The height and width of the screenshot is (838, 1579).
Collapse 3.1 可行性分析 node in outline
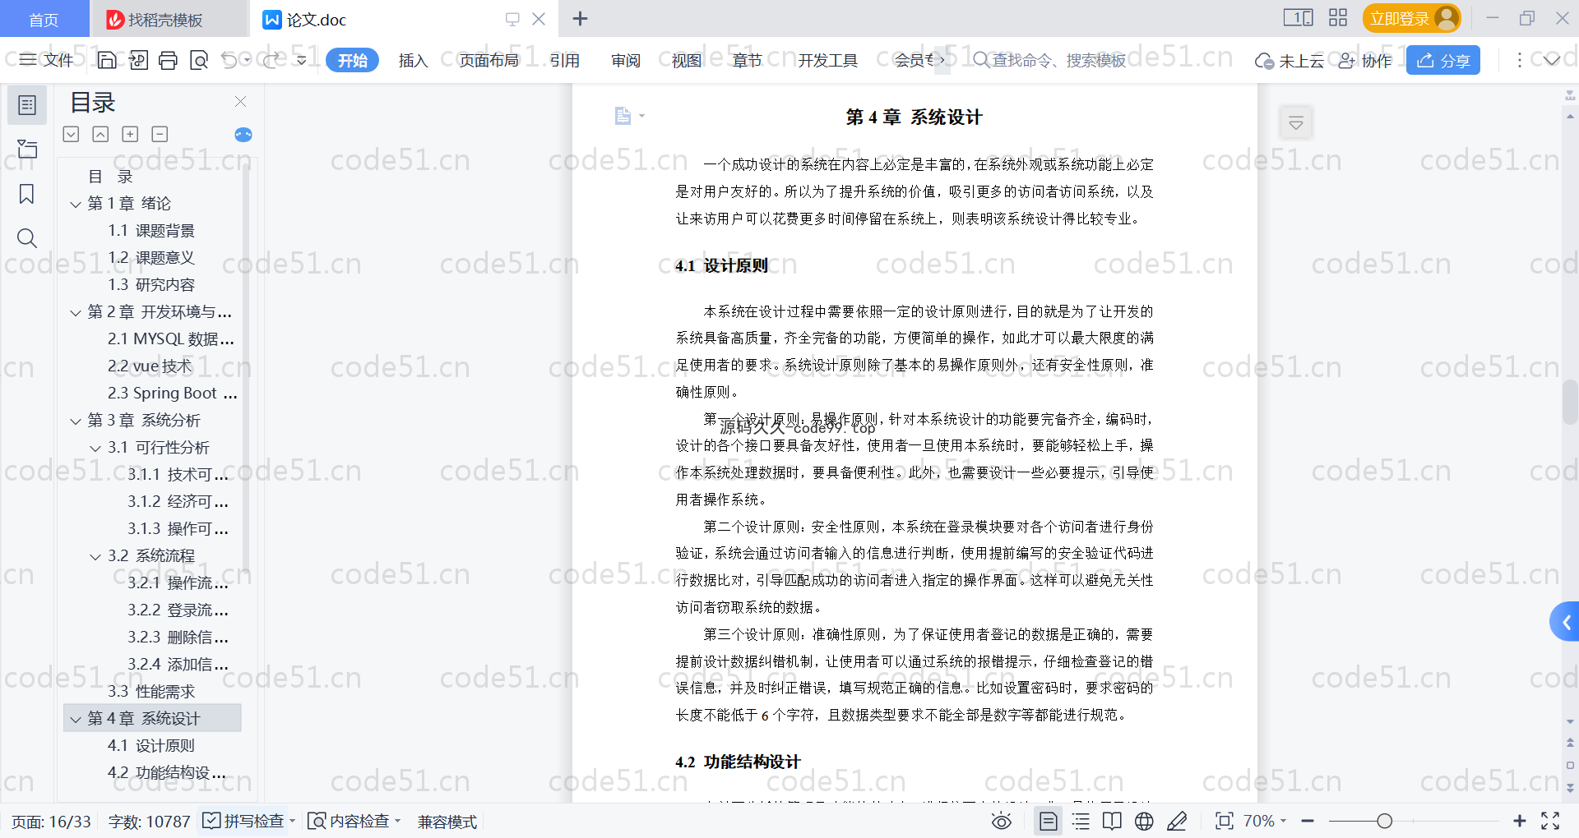(x=95, y=449)
